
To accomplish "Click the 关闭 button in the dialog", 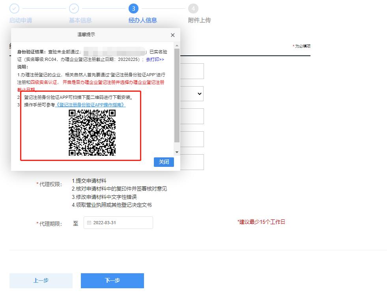I will 163,162.
